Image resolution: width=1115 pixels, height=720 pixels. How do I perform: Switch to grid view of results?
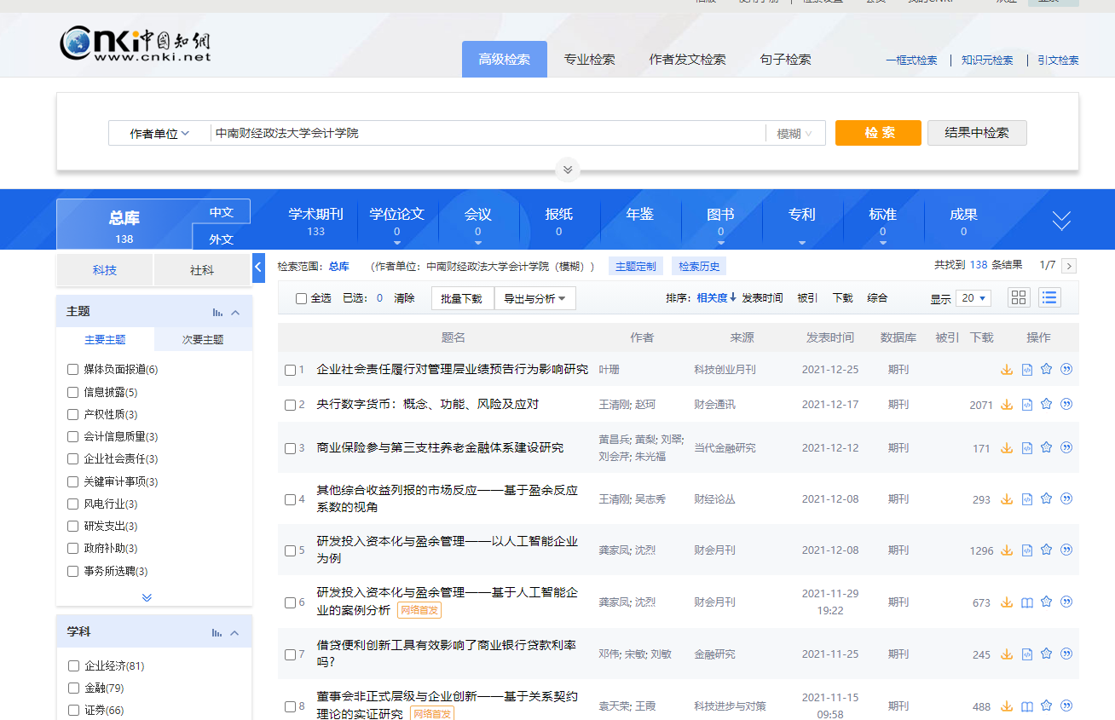coord(1019,297)
